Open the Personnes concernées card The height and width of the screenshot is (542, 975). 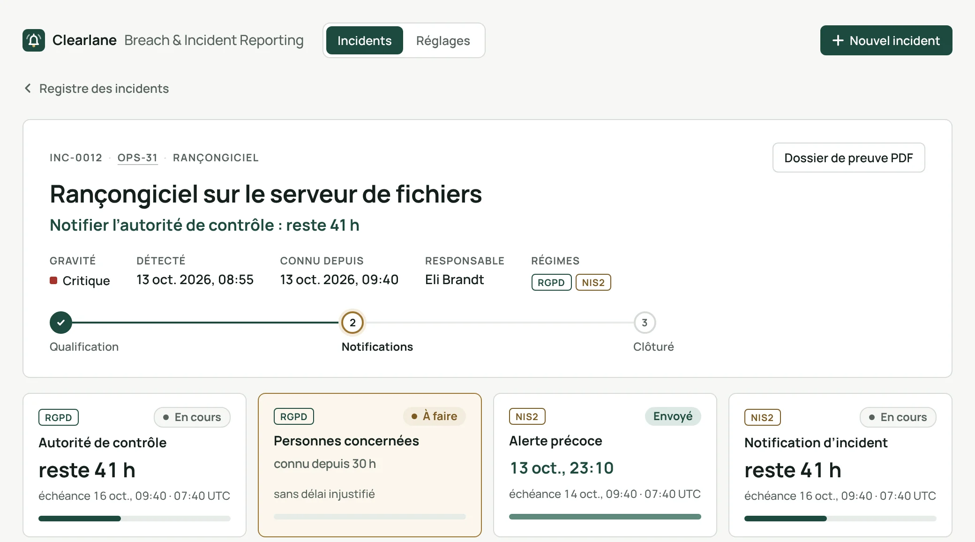[x=370, y=465]
